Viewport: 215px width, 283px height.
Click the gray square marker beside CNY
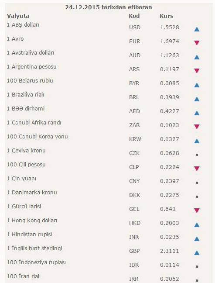click(x=197, y=183)
